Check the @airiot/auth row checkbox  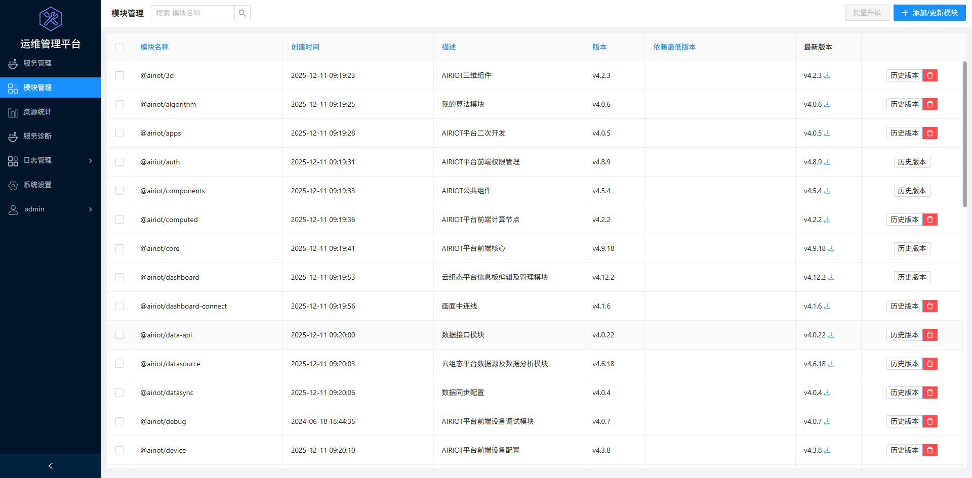click(x=119, y=162)
